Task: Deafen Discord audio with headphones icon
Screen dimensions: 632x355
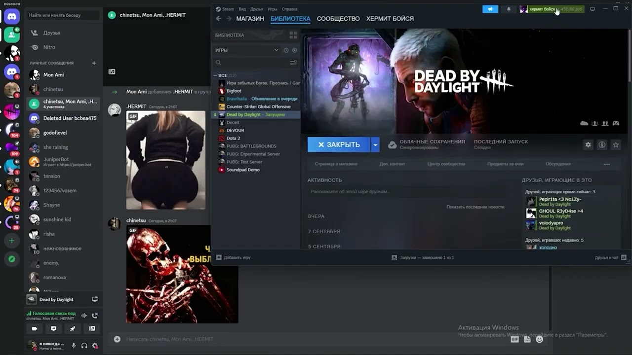Action: pos(84,346)
